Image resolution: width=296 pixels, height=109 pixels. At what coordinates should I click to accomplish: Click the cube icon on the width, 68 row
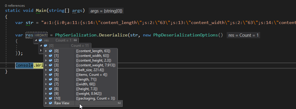click(x=50, y=84)
